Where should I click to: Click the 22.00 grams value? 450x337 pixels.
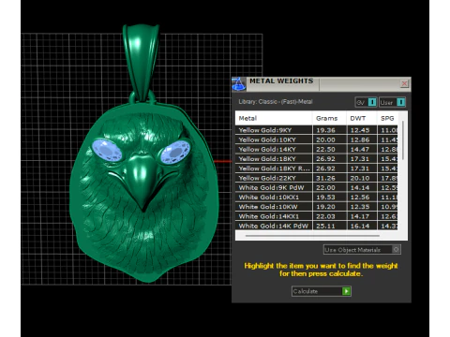click(x=325, y=187)
